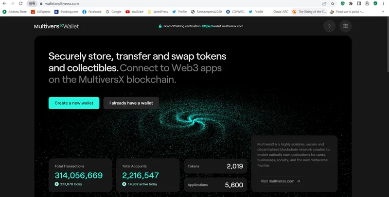This screenshot has height=197, width=389.
Task: Open the apps grid menu icon
Action: coord(345,26)
